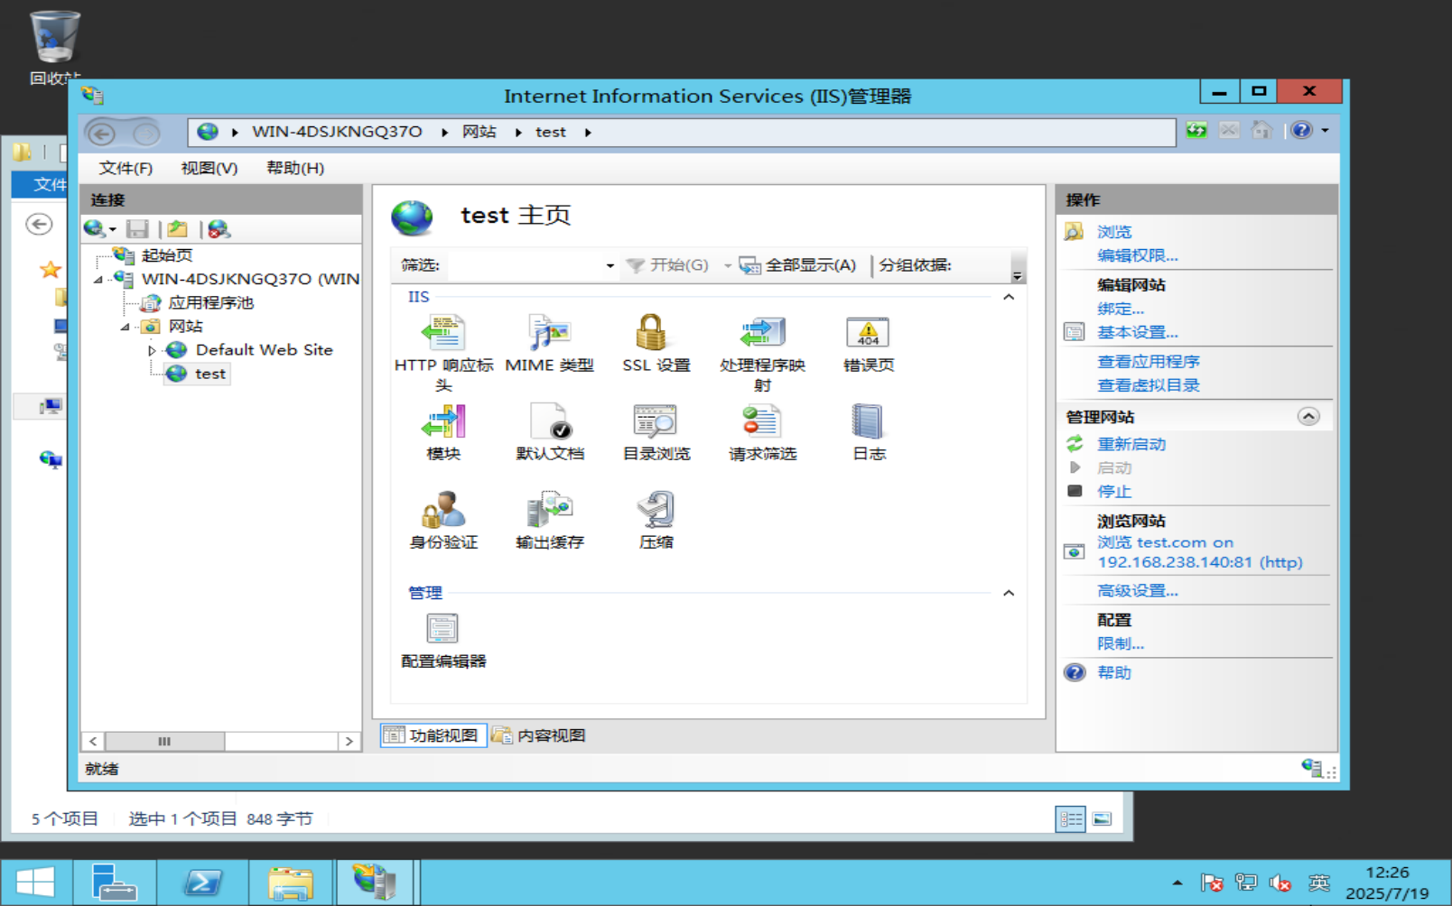Image resolution: width=1452 pixels, height=906 pixels.
Task: Collapse the 管理网站 action group
Action: [x=1308, y=416]
